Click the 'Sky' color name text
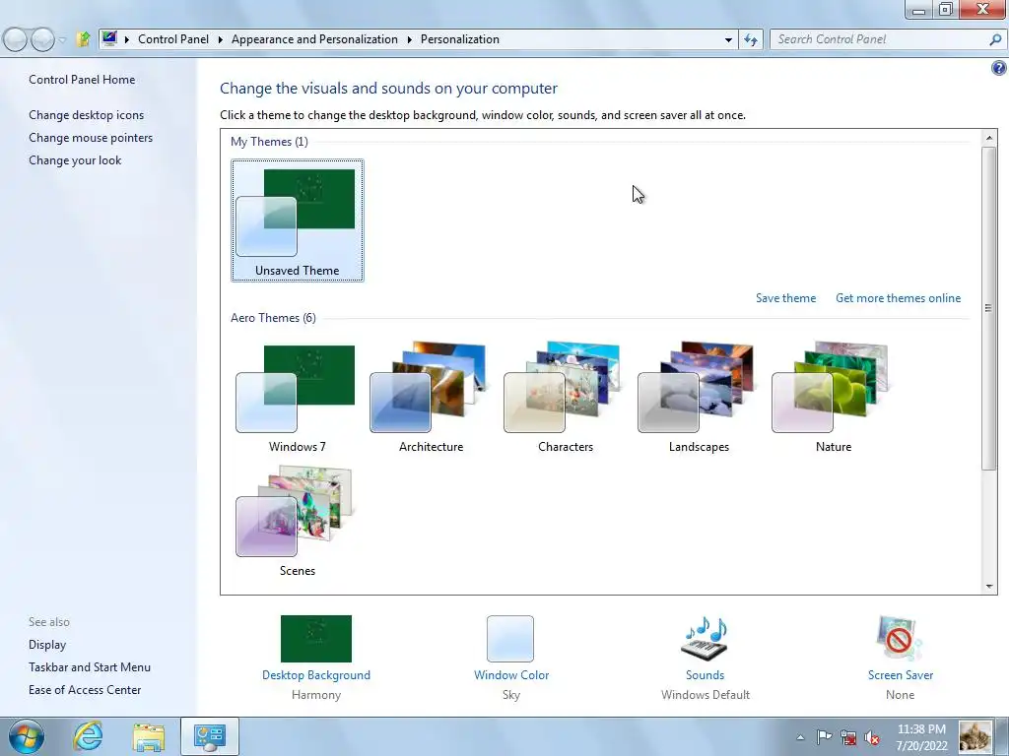The width and height of the screenshot is (1009, 756). pos(511,695)
